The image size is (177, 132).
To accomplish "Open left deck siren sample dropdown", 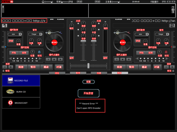I will [x=19, y=34].
